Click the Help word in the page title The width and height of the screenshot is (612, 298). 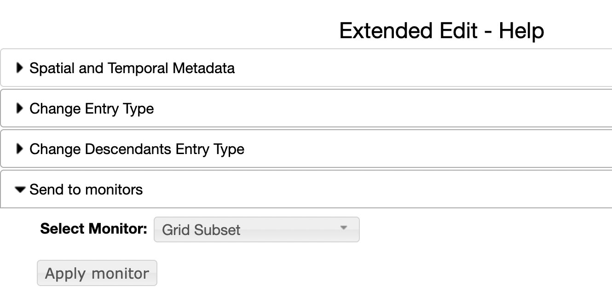pyautogui.click(x=521, y=31)
